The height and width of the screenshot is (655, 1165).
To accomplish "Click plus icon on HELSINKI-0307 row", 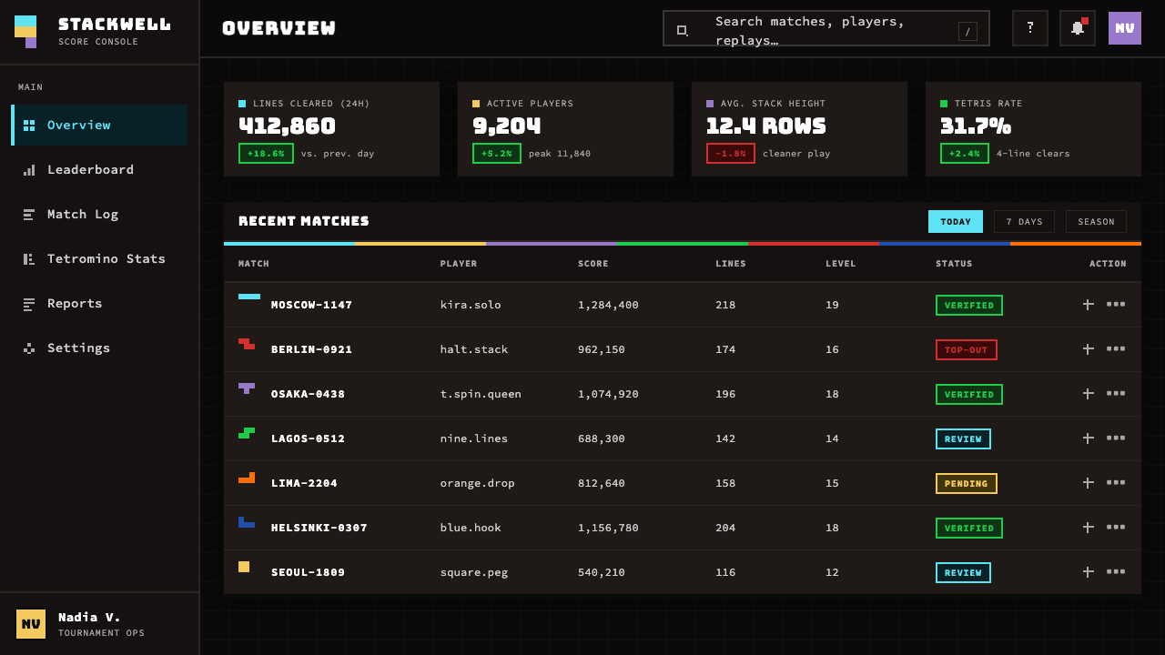I will (1089, 528).
